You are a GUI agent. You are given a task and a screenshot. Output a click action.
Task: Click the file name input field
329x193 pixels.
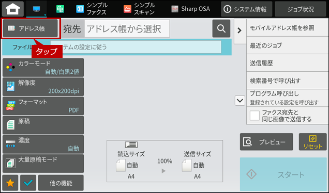(136, 47)
